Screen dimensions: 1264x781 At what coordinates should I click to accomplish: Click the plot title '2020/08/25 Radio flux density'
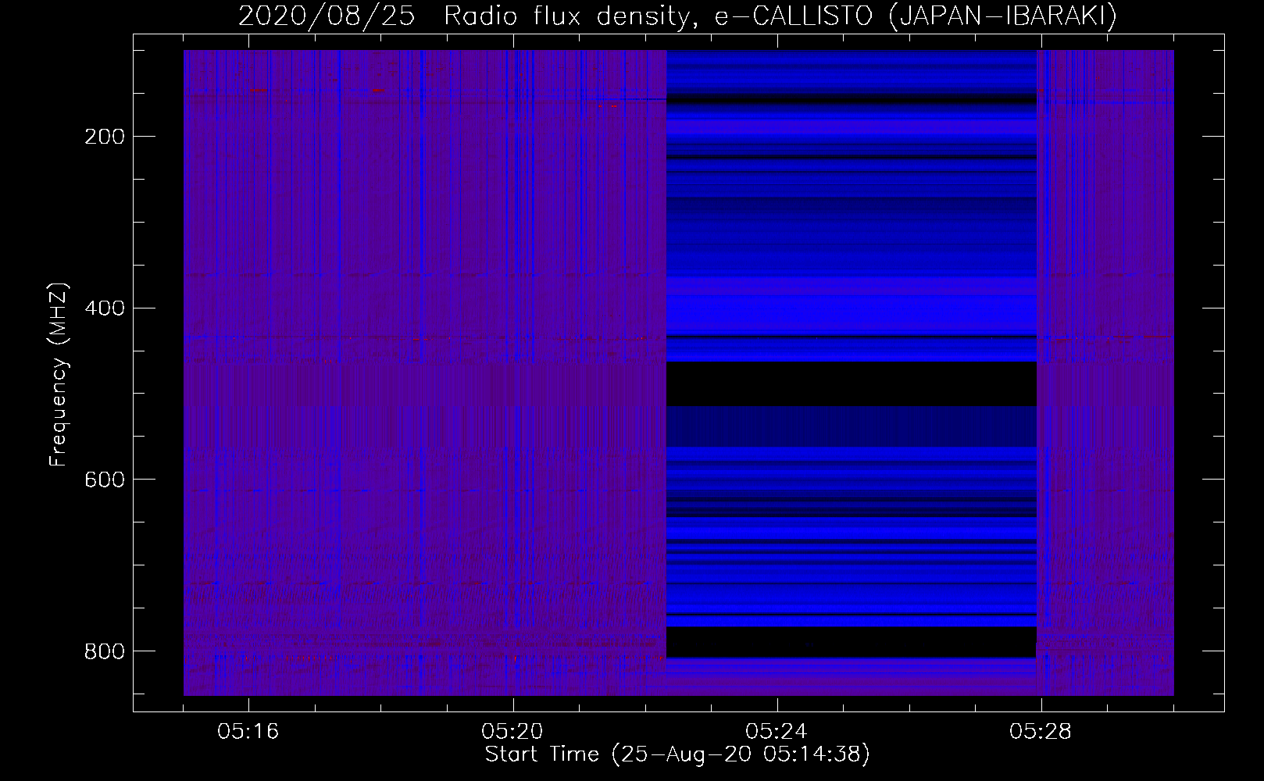677,16
